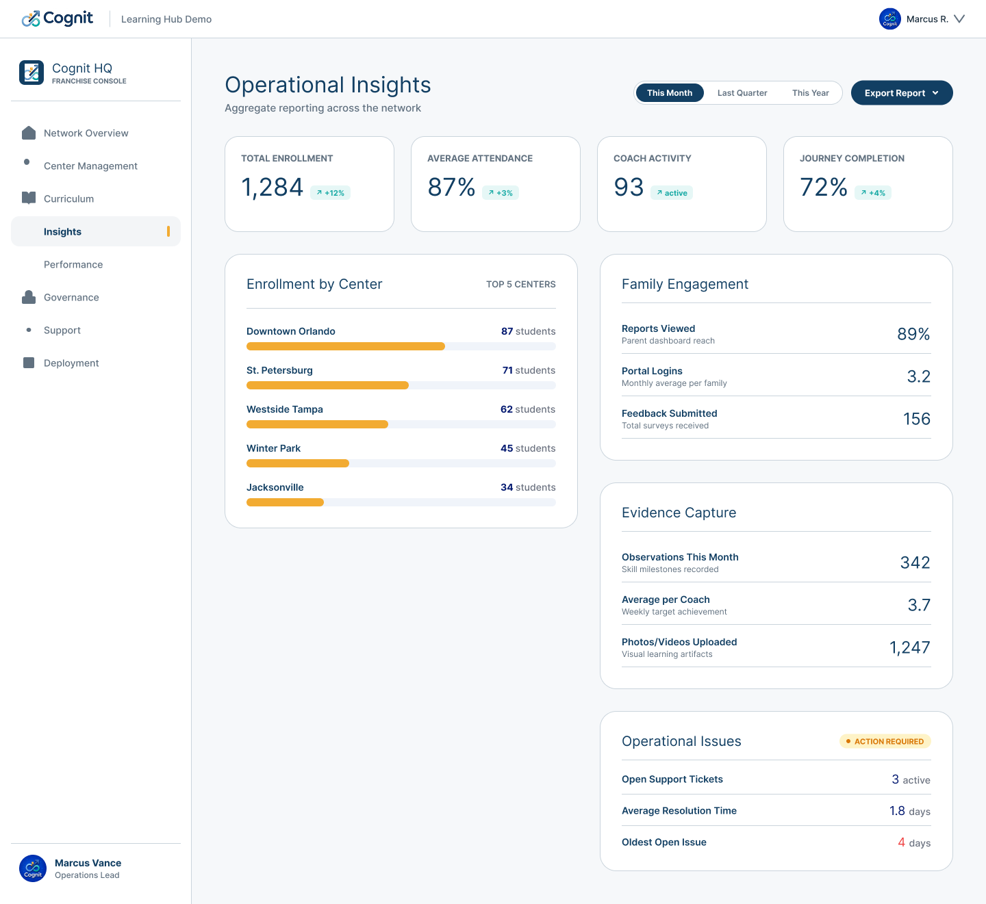Click the Cognit HQ franchise console icon
Viewport: 986px width, 904px height.
(31, 72)
